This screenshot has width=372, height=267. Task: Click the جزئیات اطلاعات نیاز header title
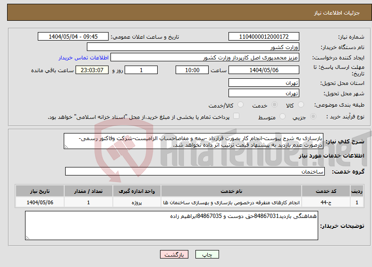337,13
